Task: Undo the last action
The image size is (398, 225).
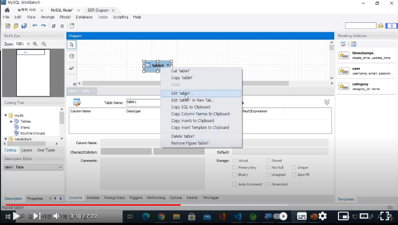Action: [35, 26]
